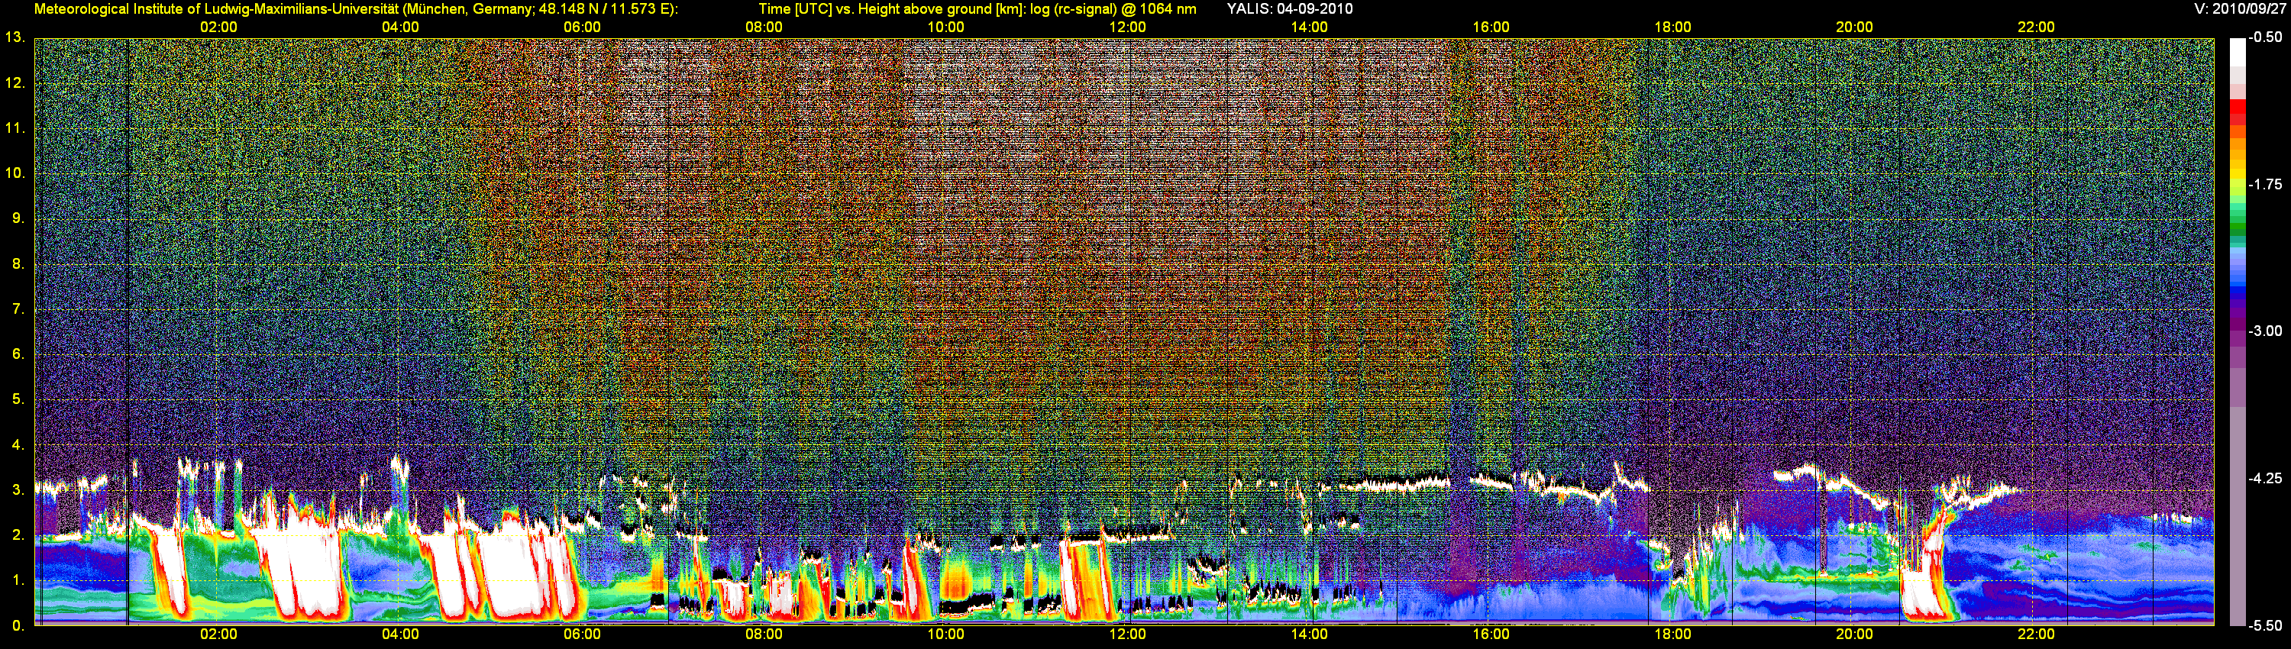Click the 0. km height axis label

coord(18,626)
